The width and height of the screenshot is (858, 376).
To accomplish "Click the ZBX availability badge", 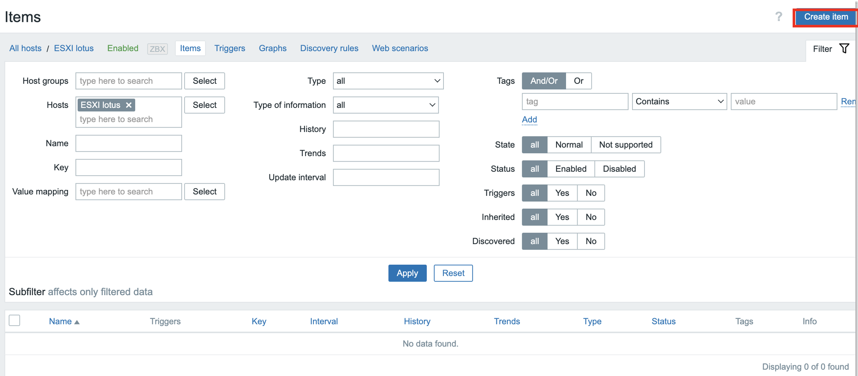I will 157,49.
